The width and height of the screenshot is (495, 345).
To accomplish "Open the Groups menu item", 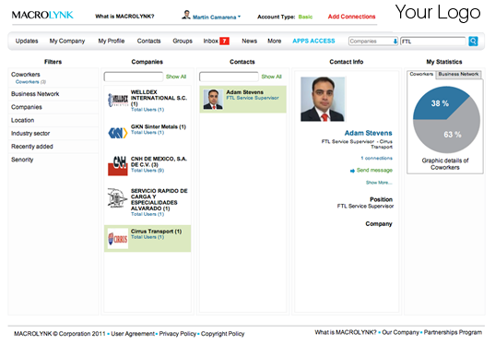I will tap(183, 42).
